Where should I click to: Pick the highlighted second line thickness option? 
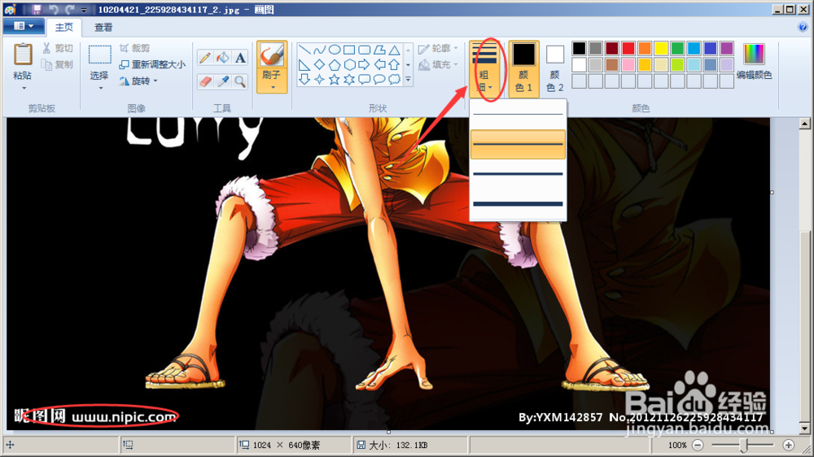[518, 144]
